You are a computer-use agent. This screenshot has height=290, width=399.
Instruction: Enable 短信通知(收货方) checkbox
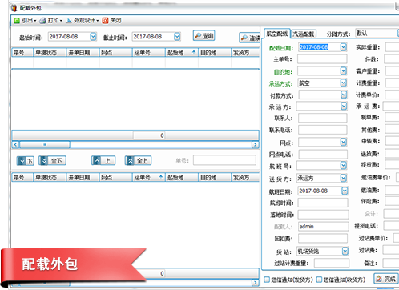tap(319, 280)
